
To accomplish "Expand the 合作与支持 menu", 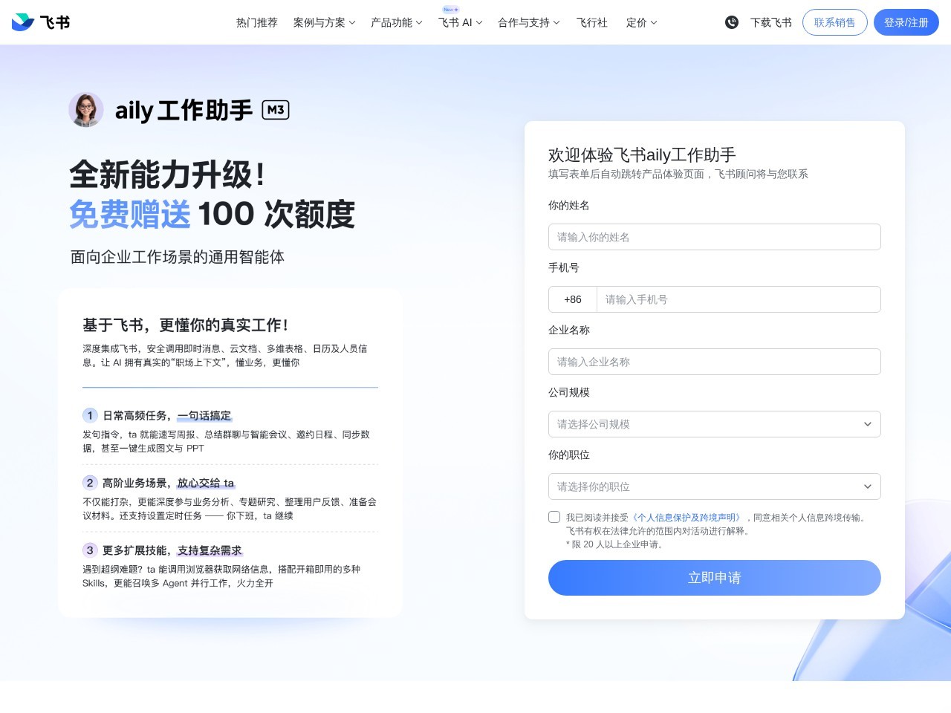I will (x=529, y=22).
